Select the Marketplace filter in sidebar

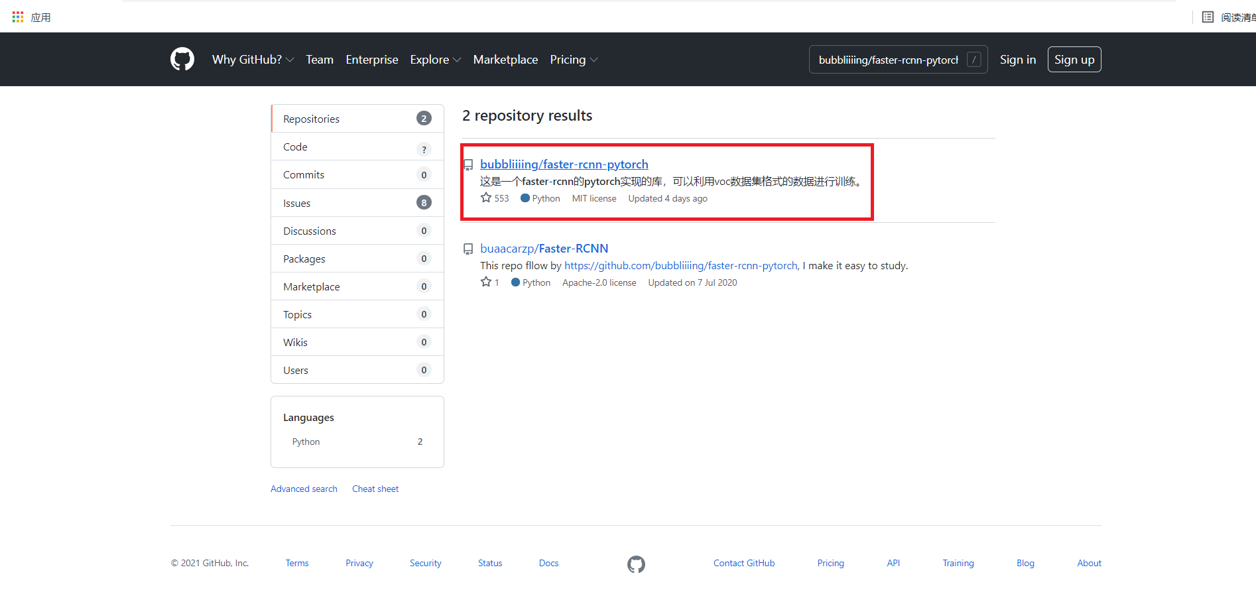click(357, 286)
